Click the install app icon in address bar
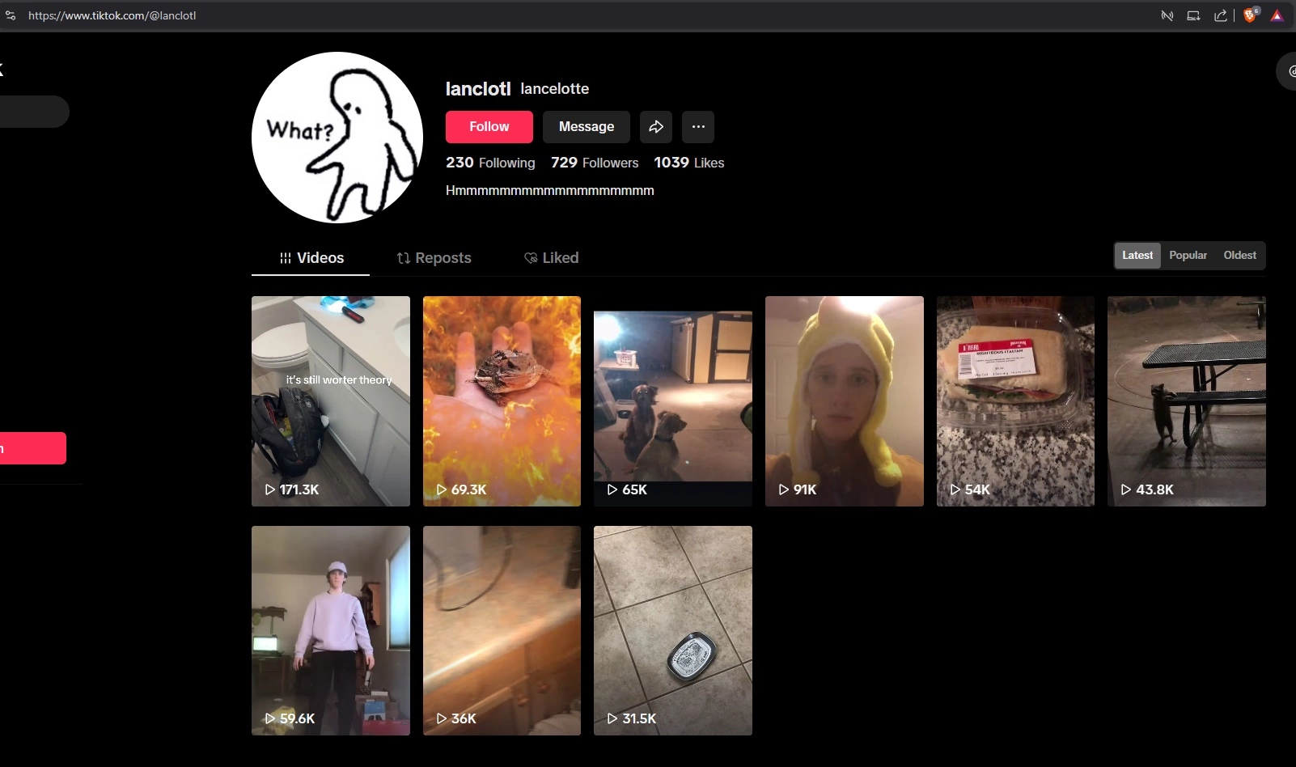The image size is (1296, 767). tap(1193, 15)
